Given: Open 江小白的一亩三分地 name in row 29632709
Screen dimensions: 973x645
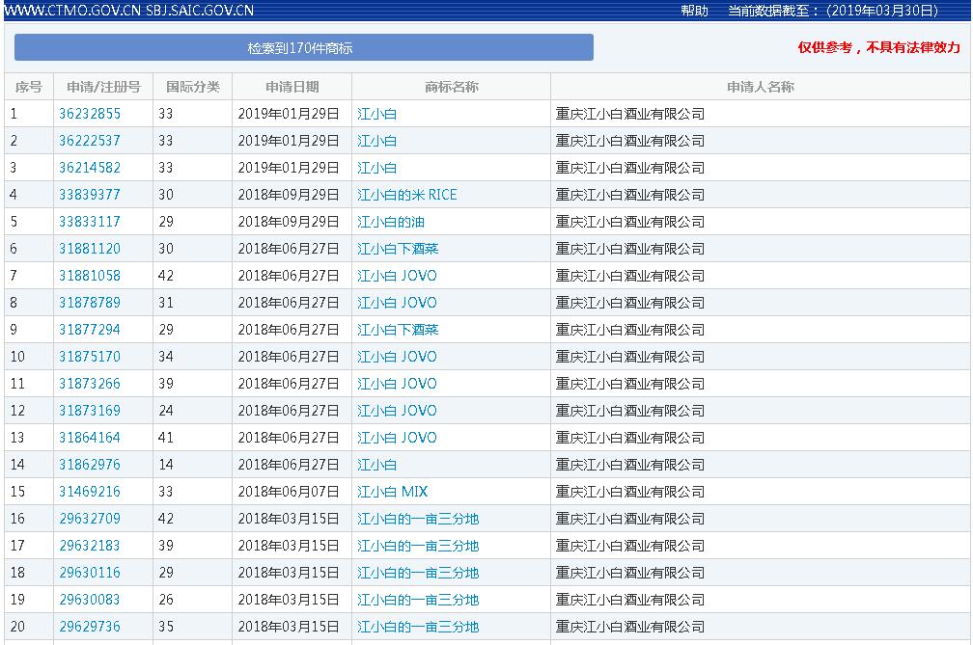Looking at the screenshot, I should point(418,519).
